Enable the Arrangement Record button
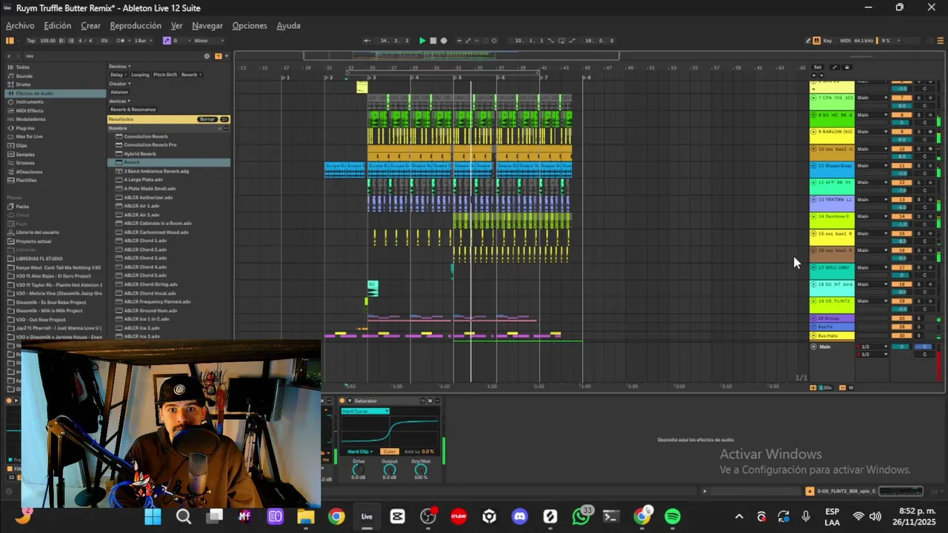The width and height of the screenshot is (948, 533). coord(444,41)
